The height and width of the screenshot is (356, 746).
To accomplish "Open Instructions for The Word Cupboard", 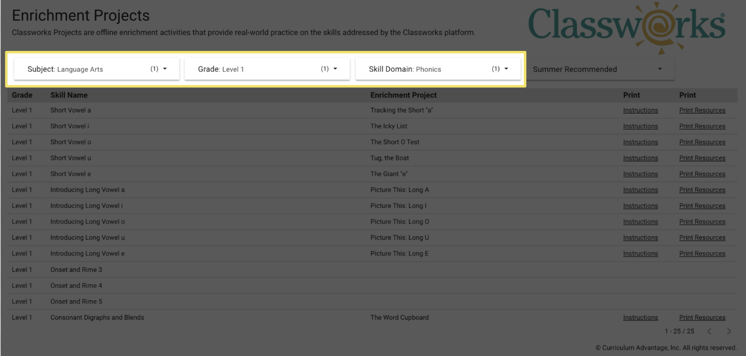I will (640, 317).
